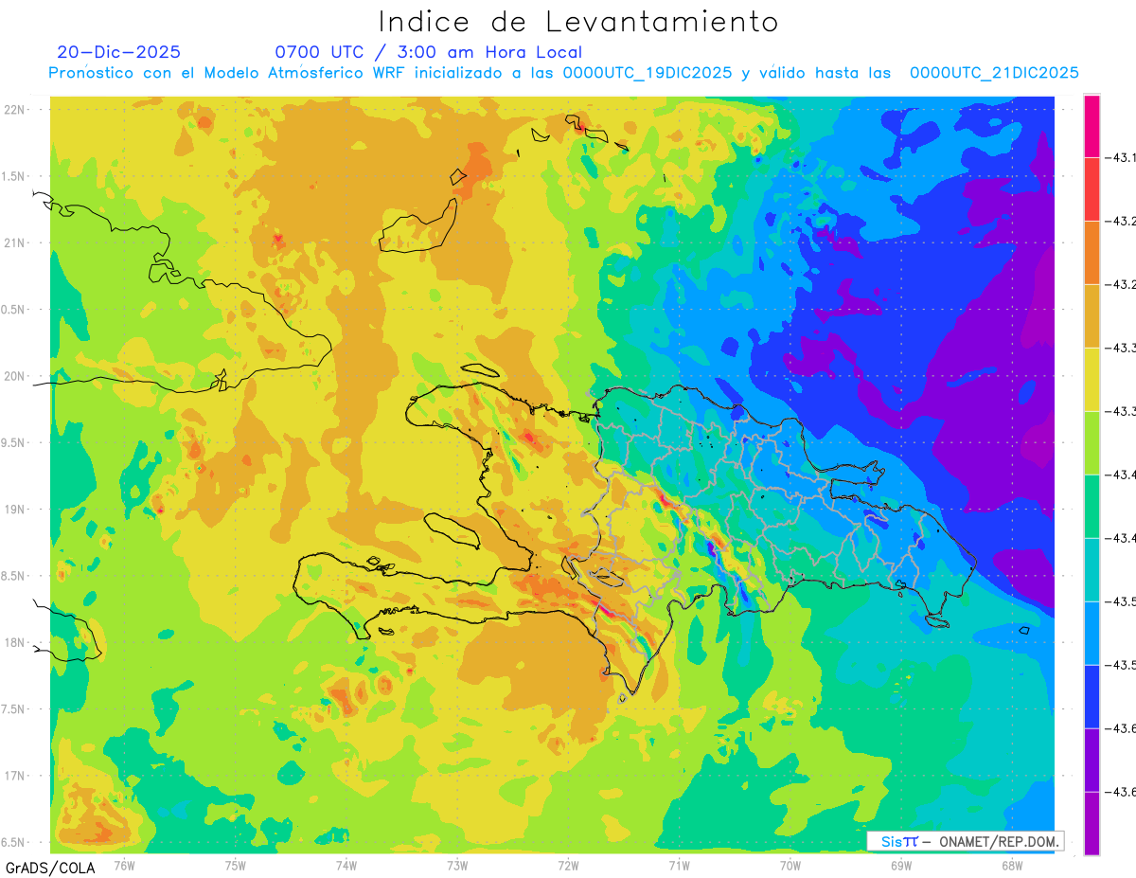The width and height of the screenshot is (1136, 878).
Task: Pick the lime green colorbar swatch
Action: coord(1092,443)
